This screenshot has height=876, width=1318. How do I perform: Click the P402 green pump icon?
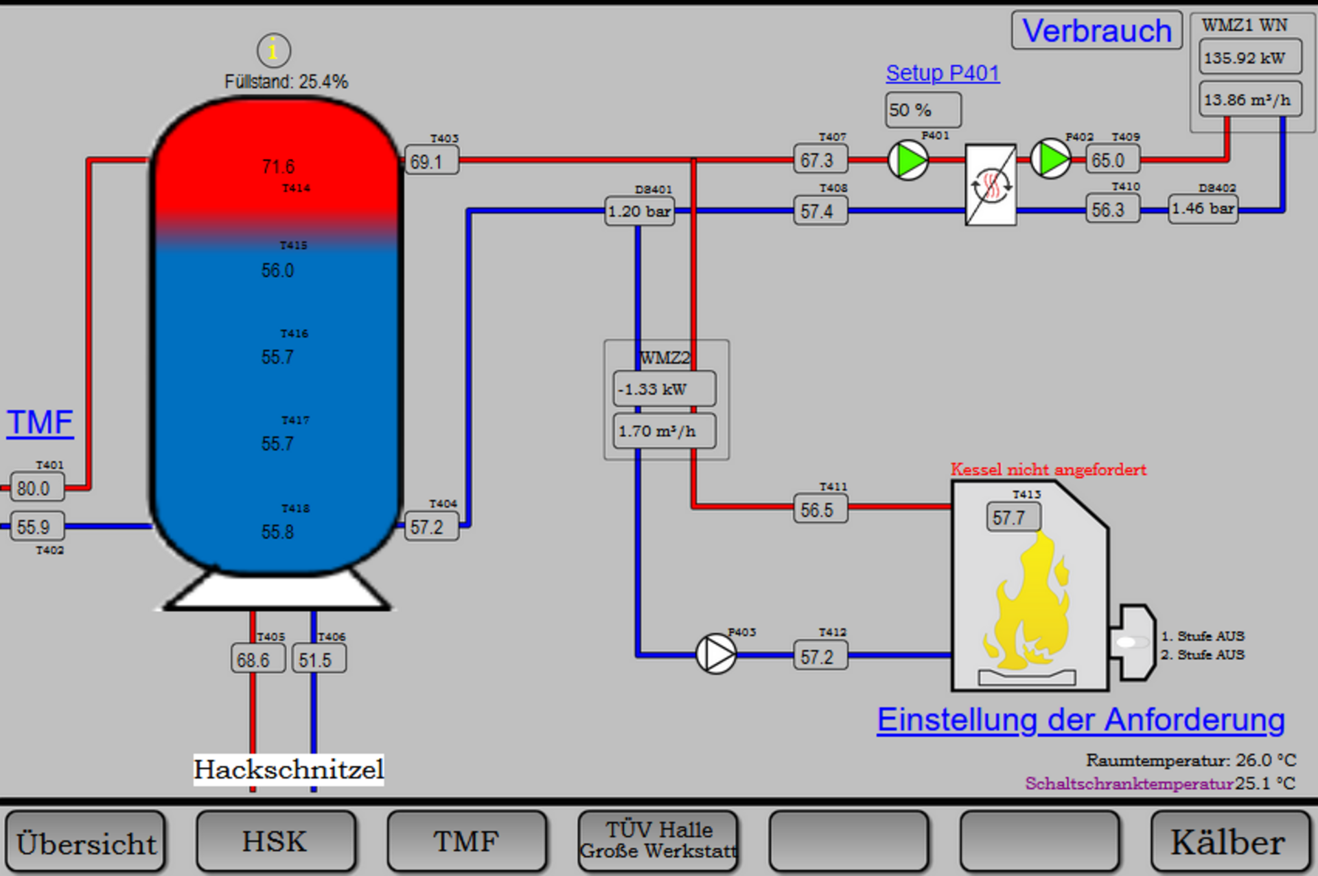tap(1050, 159)
